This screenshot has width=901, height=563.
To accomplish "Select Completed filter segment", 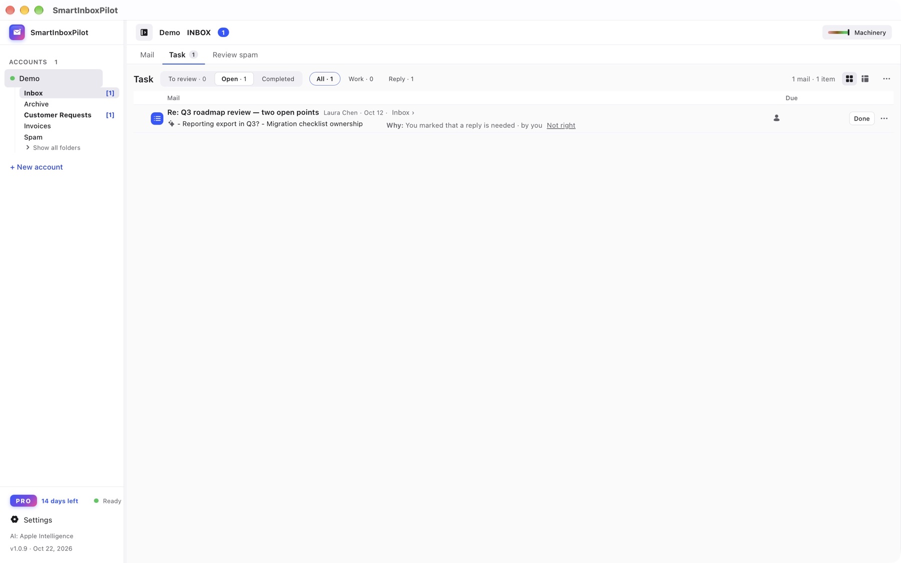I will [x=278, y=79].
